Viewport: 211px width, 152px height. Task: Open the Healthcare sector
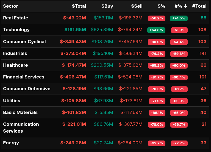(15, 65)
